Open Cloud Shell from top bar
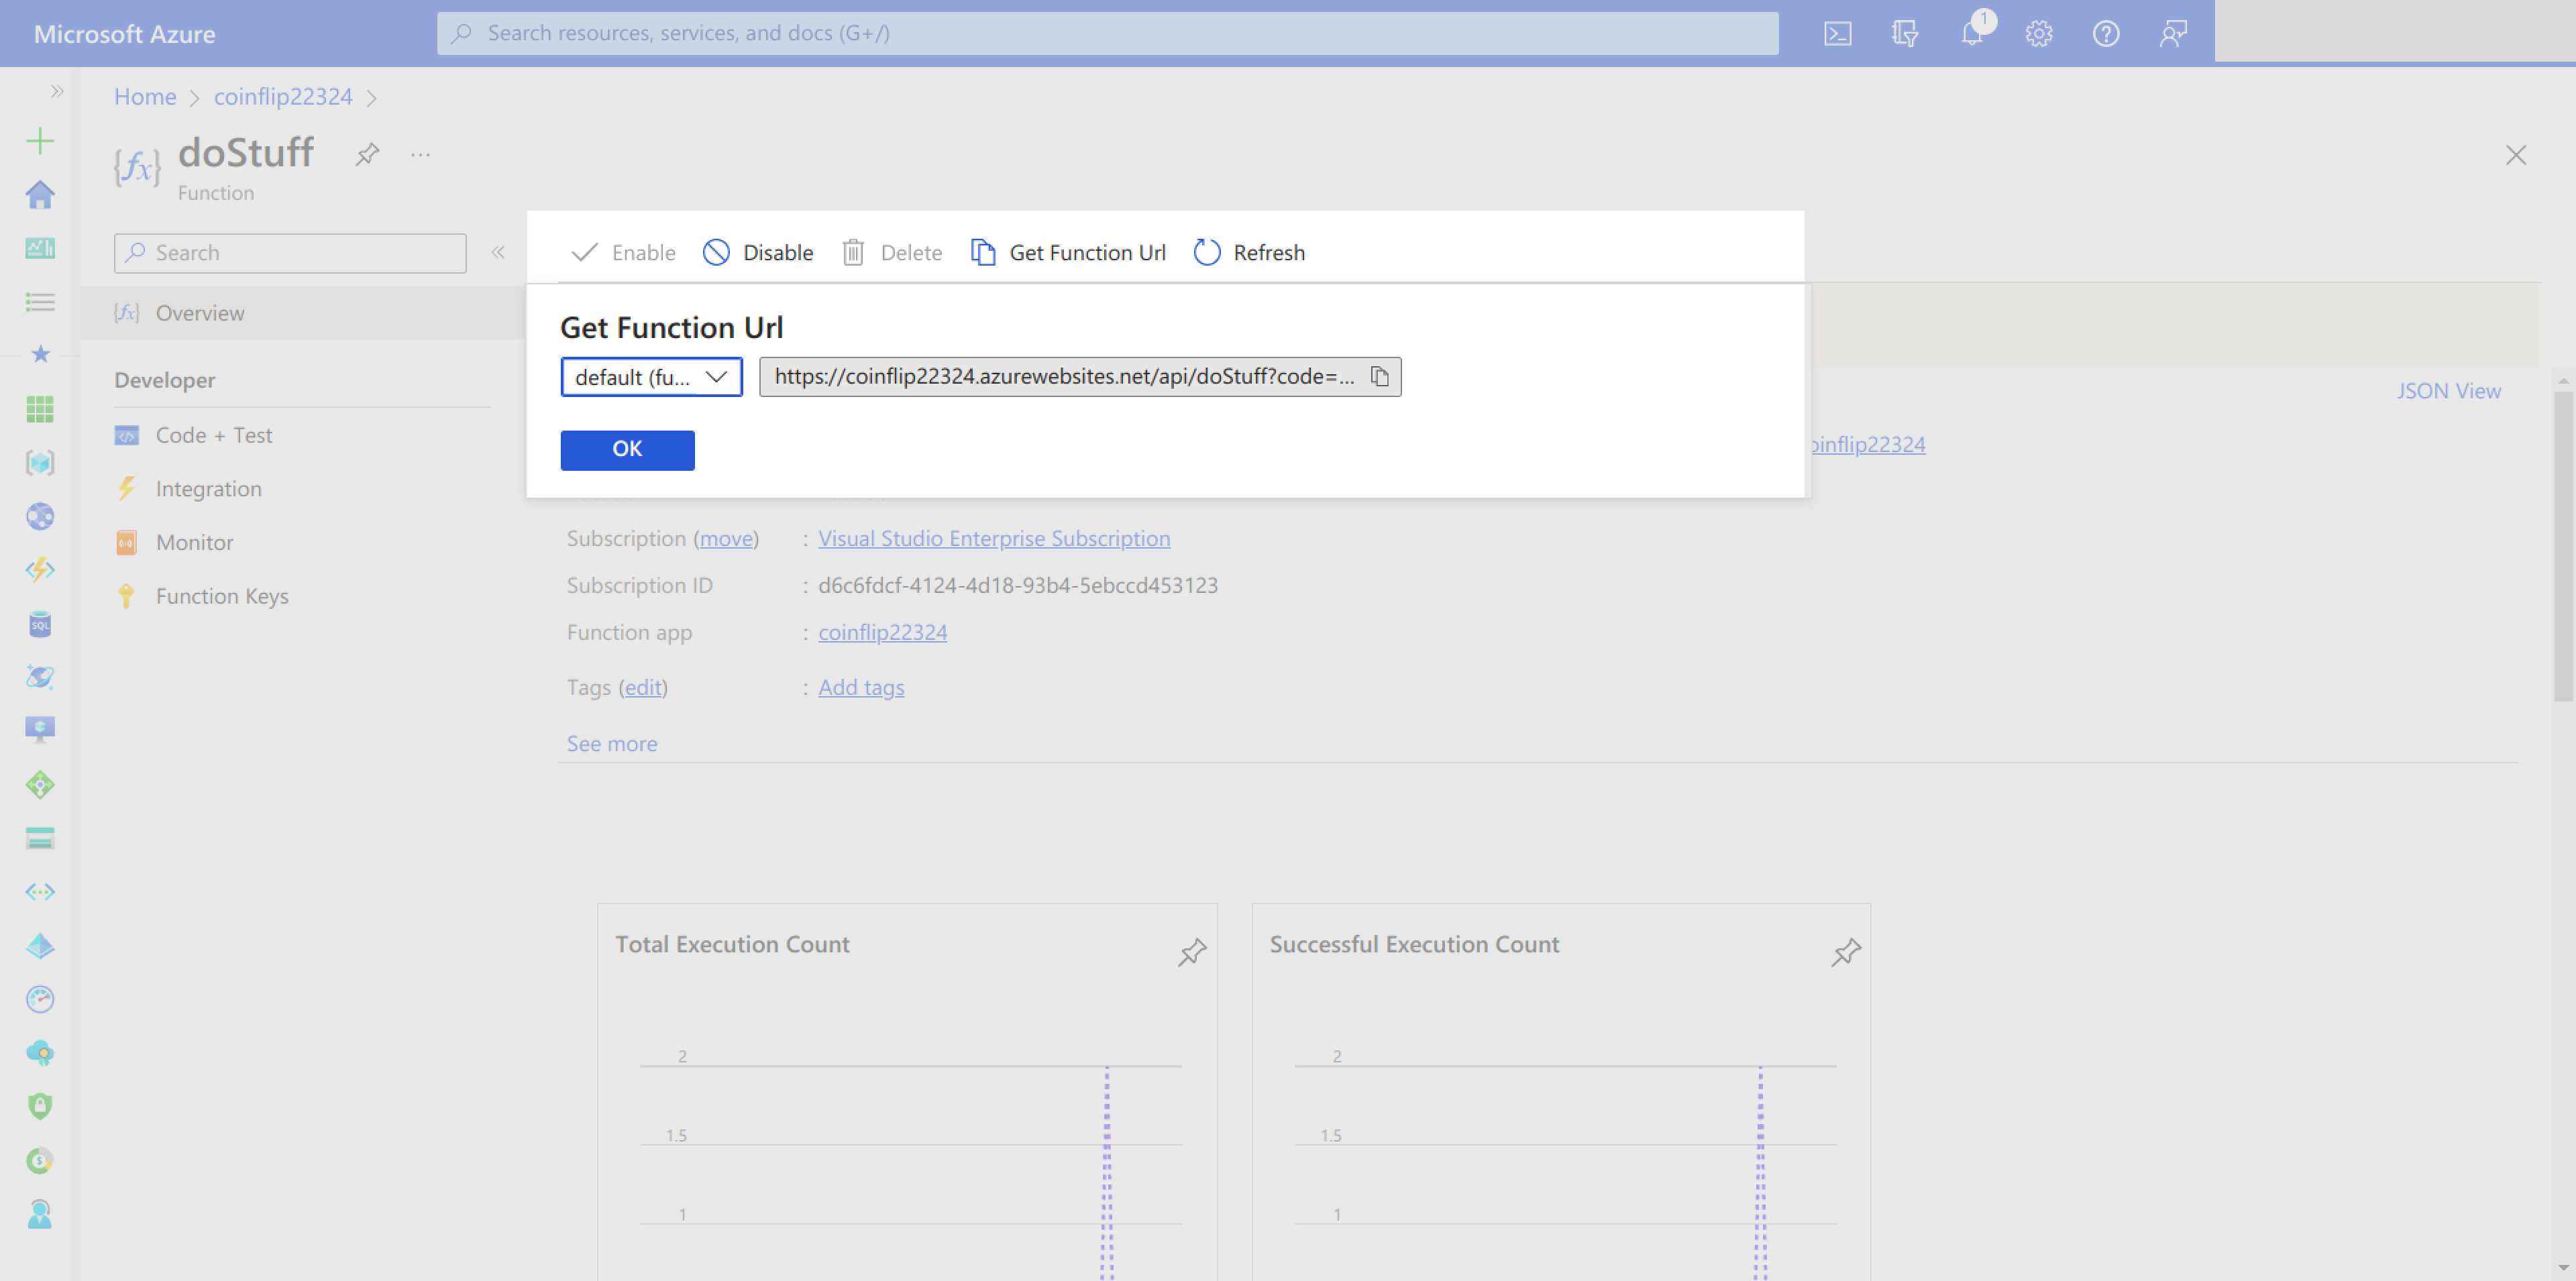 pyautogui.click(x=1837, y=33)
